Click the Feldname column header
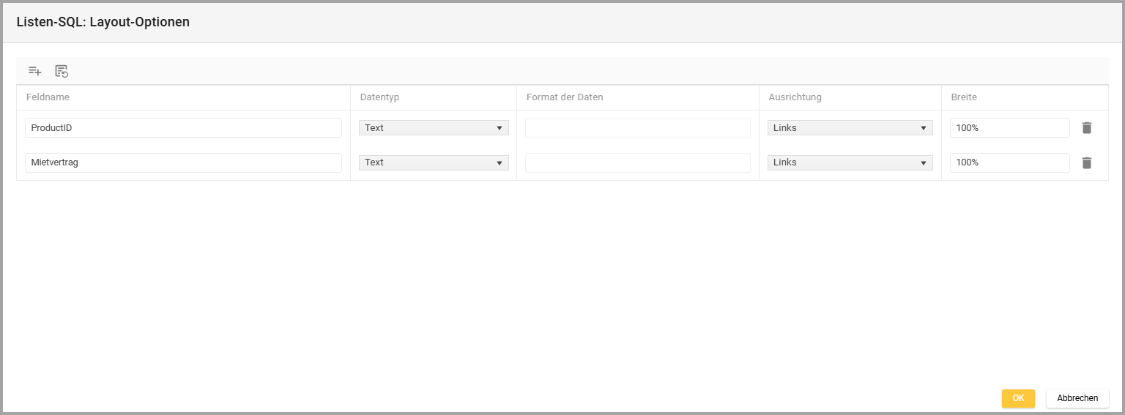Viewport: 1125px width, 415px height. click(x=48, y=97)
